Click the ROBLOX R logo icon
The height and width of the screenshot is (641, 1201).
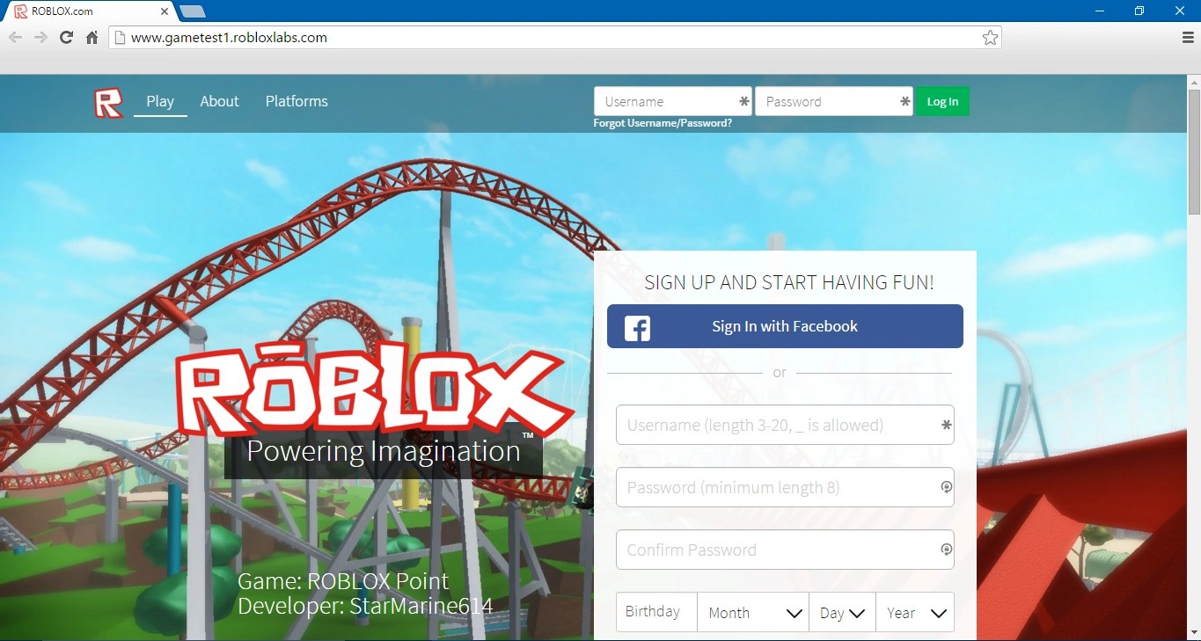[x=108, y=103]
